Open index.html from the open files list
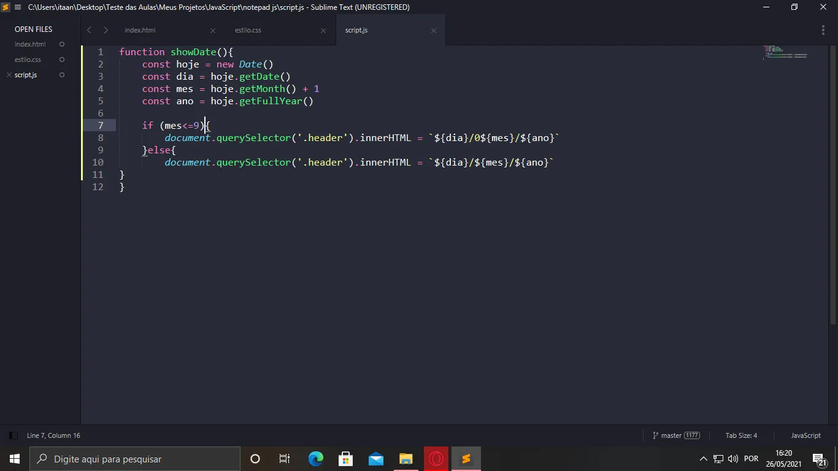The image size is (838, 471). point(30,44)
